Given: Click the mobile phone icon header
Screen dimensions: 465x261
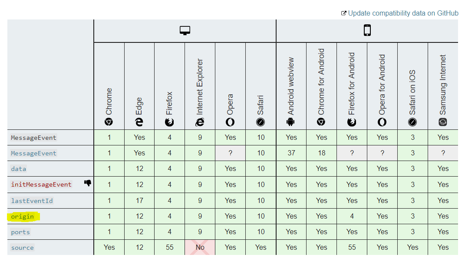Looking at the screenshot, I should pyautogui.click(x=367, y=30).
